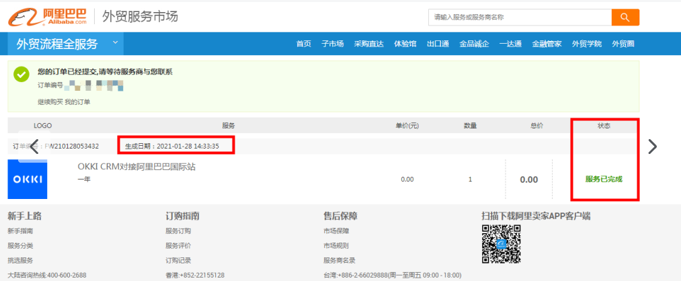This screenshot has height=281, width=681.
Task: Click the 挑选服务 footer link
Action: click(x=20, y=261)
